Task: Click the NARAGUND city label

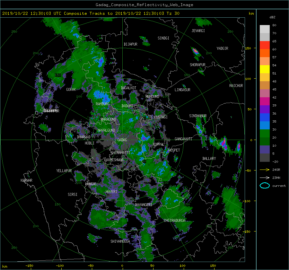Action: (109, 119)
